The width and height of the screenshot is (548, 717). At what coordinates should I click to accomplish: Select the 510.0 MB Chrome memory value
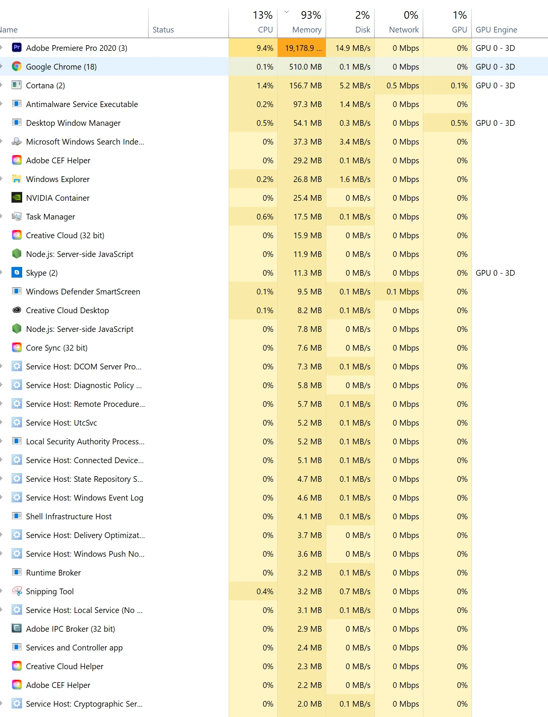click(302, 67)
